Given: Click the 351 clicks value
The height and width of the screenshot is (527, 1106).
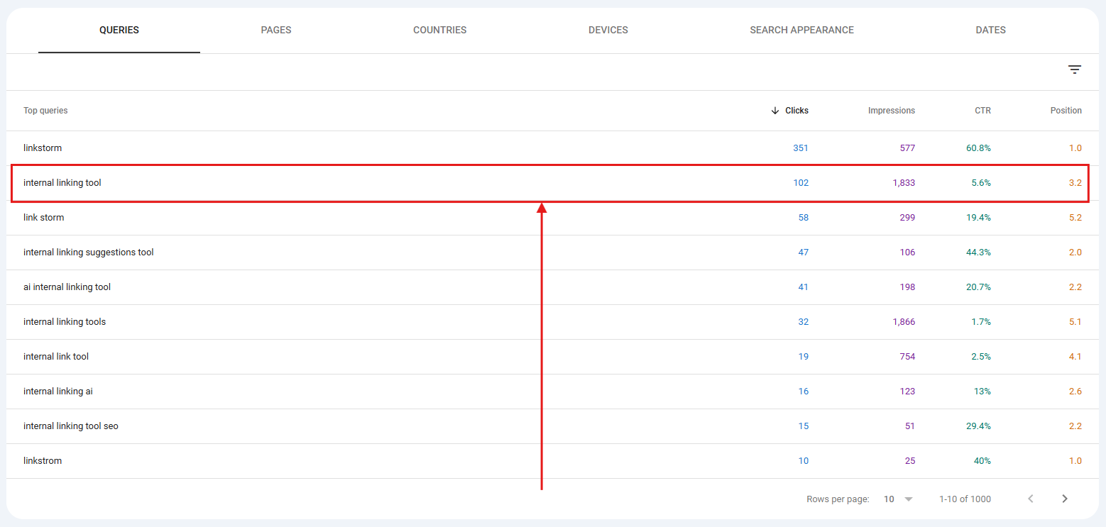Looking at the screenshot, I should [x=801, y=148].
